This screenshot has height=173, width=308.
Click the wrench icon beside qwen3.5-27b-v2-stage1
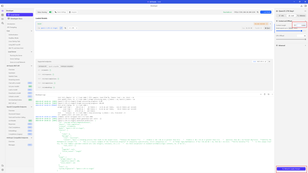[61, 28]
